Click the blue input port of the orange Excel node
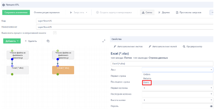The height and width of the screenshot is (111, 215). click(58, 66)
